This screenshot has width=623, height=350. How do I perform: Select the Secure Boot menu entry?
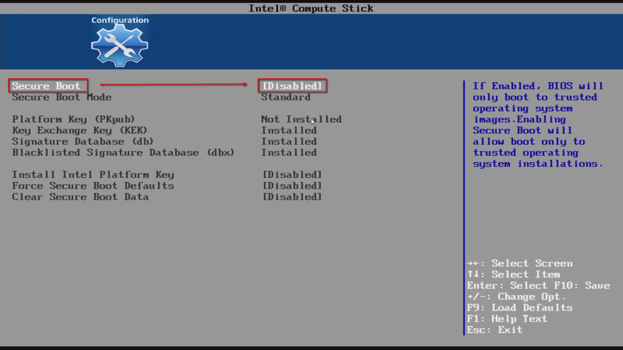pos(46,86)
